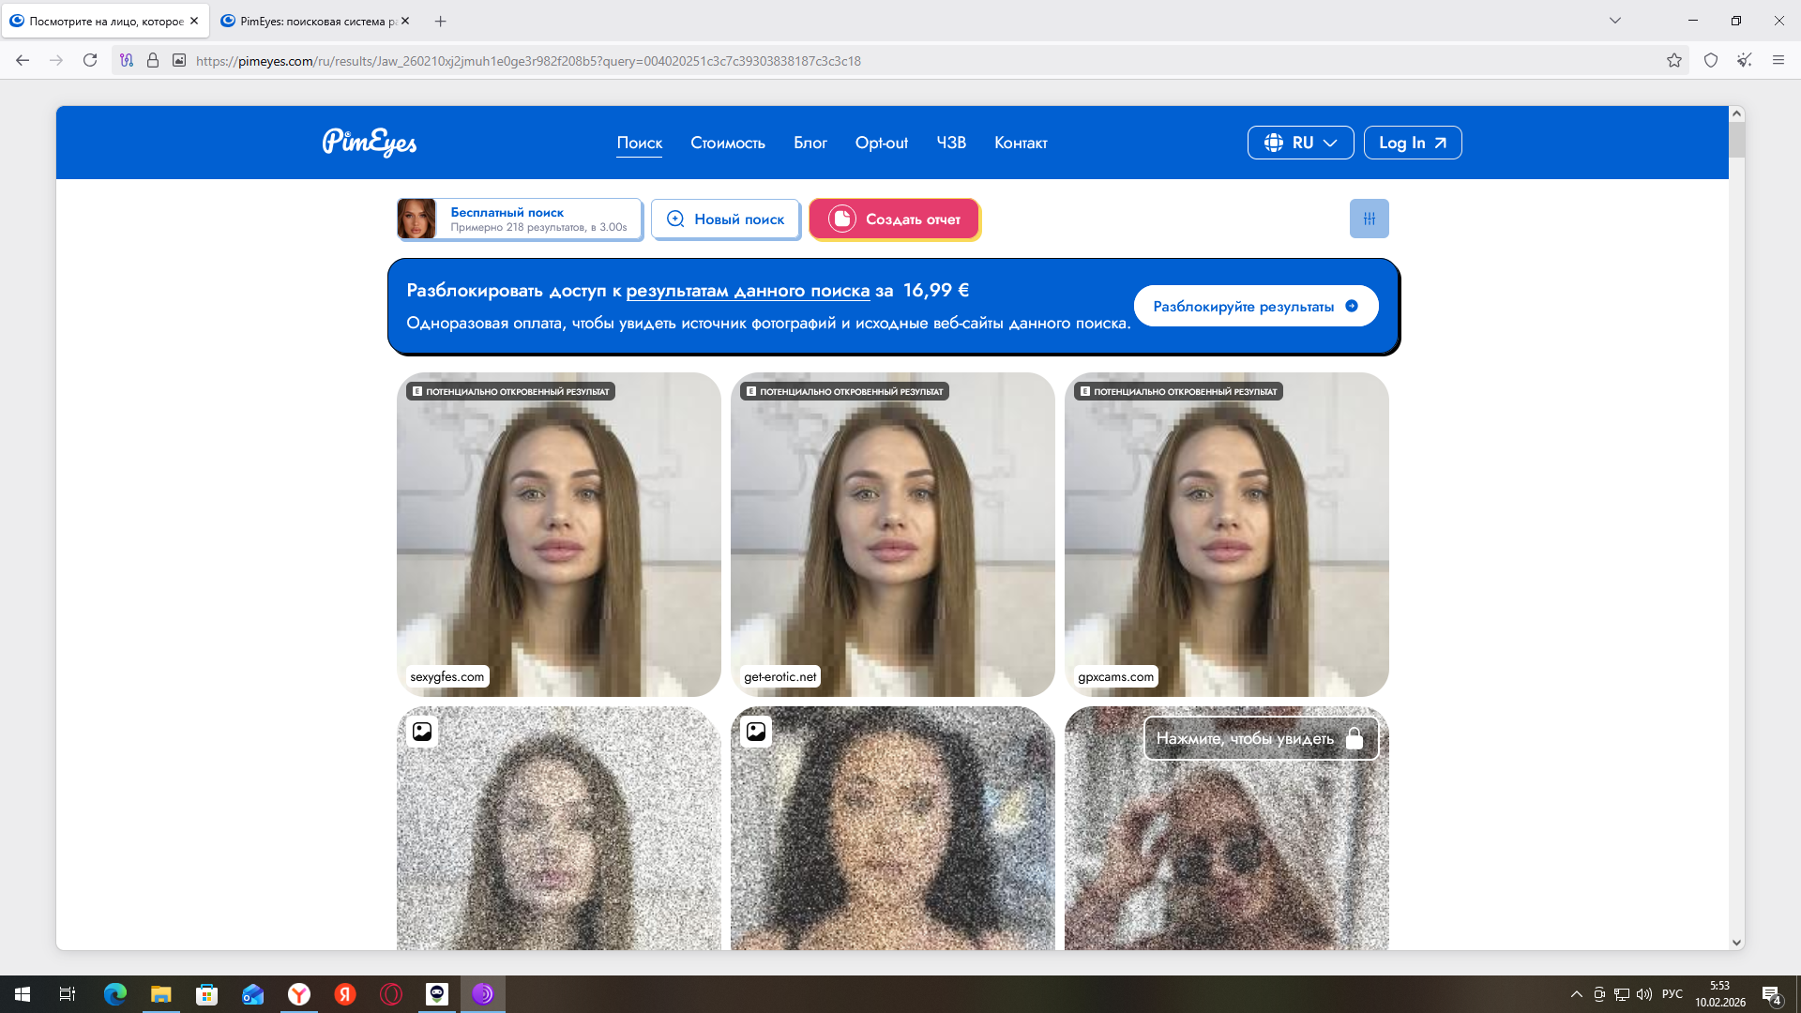
Task: Click the image icon on the first noisy thumbnail
Action: pos(422,732)
